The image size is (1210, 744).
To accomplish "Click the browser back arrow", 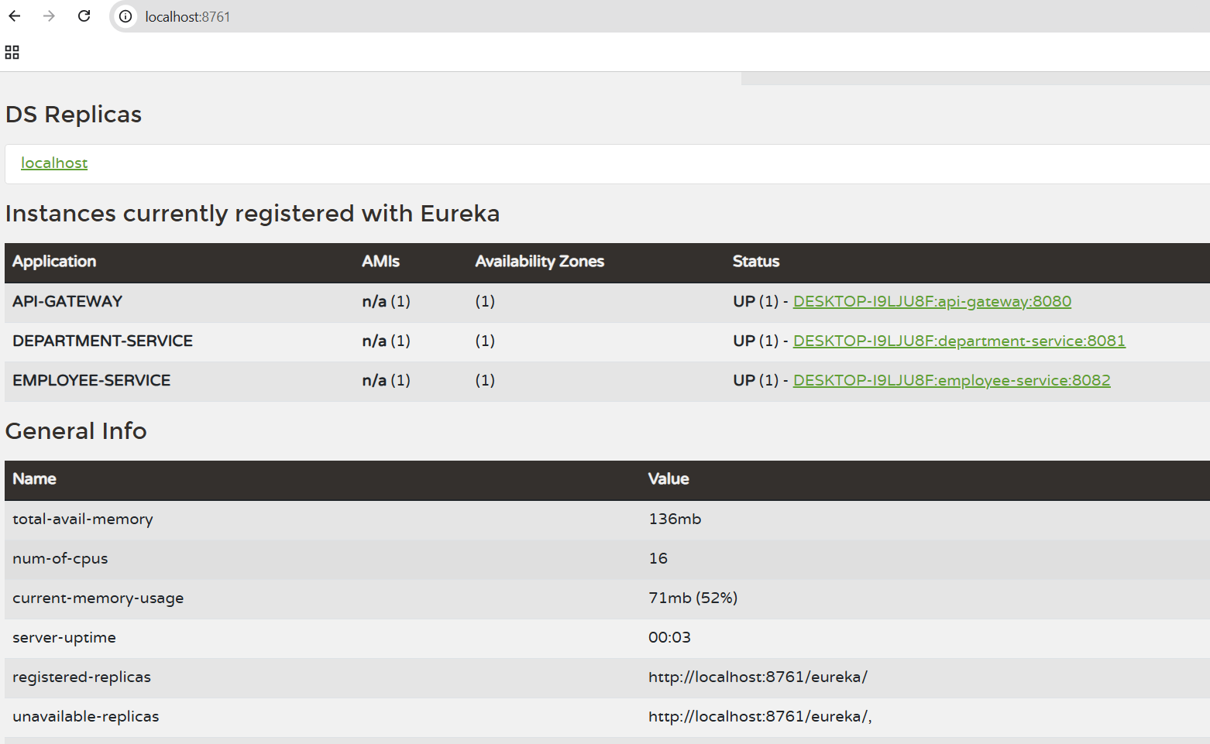I will point(15,16).
